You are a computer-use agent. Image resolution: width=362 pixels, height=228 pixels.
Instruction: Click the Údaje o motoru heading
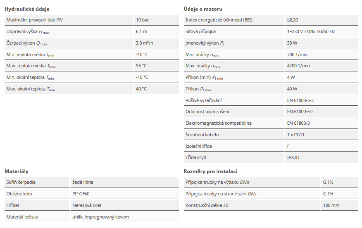click(203, 9)
